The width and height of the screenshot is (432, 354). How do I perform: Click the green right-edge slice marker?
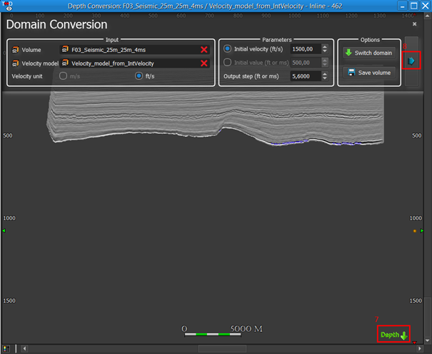422,231
